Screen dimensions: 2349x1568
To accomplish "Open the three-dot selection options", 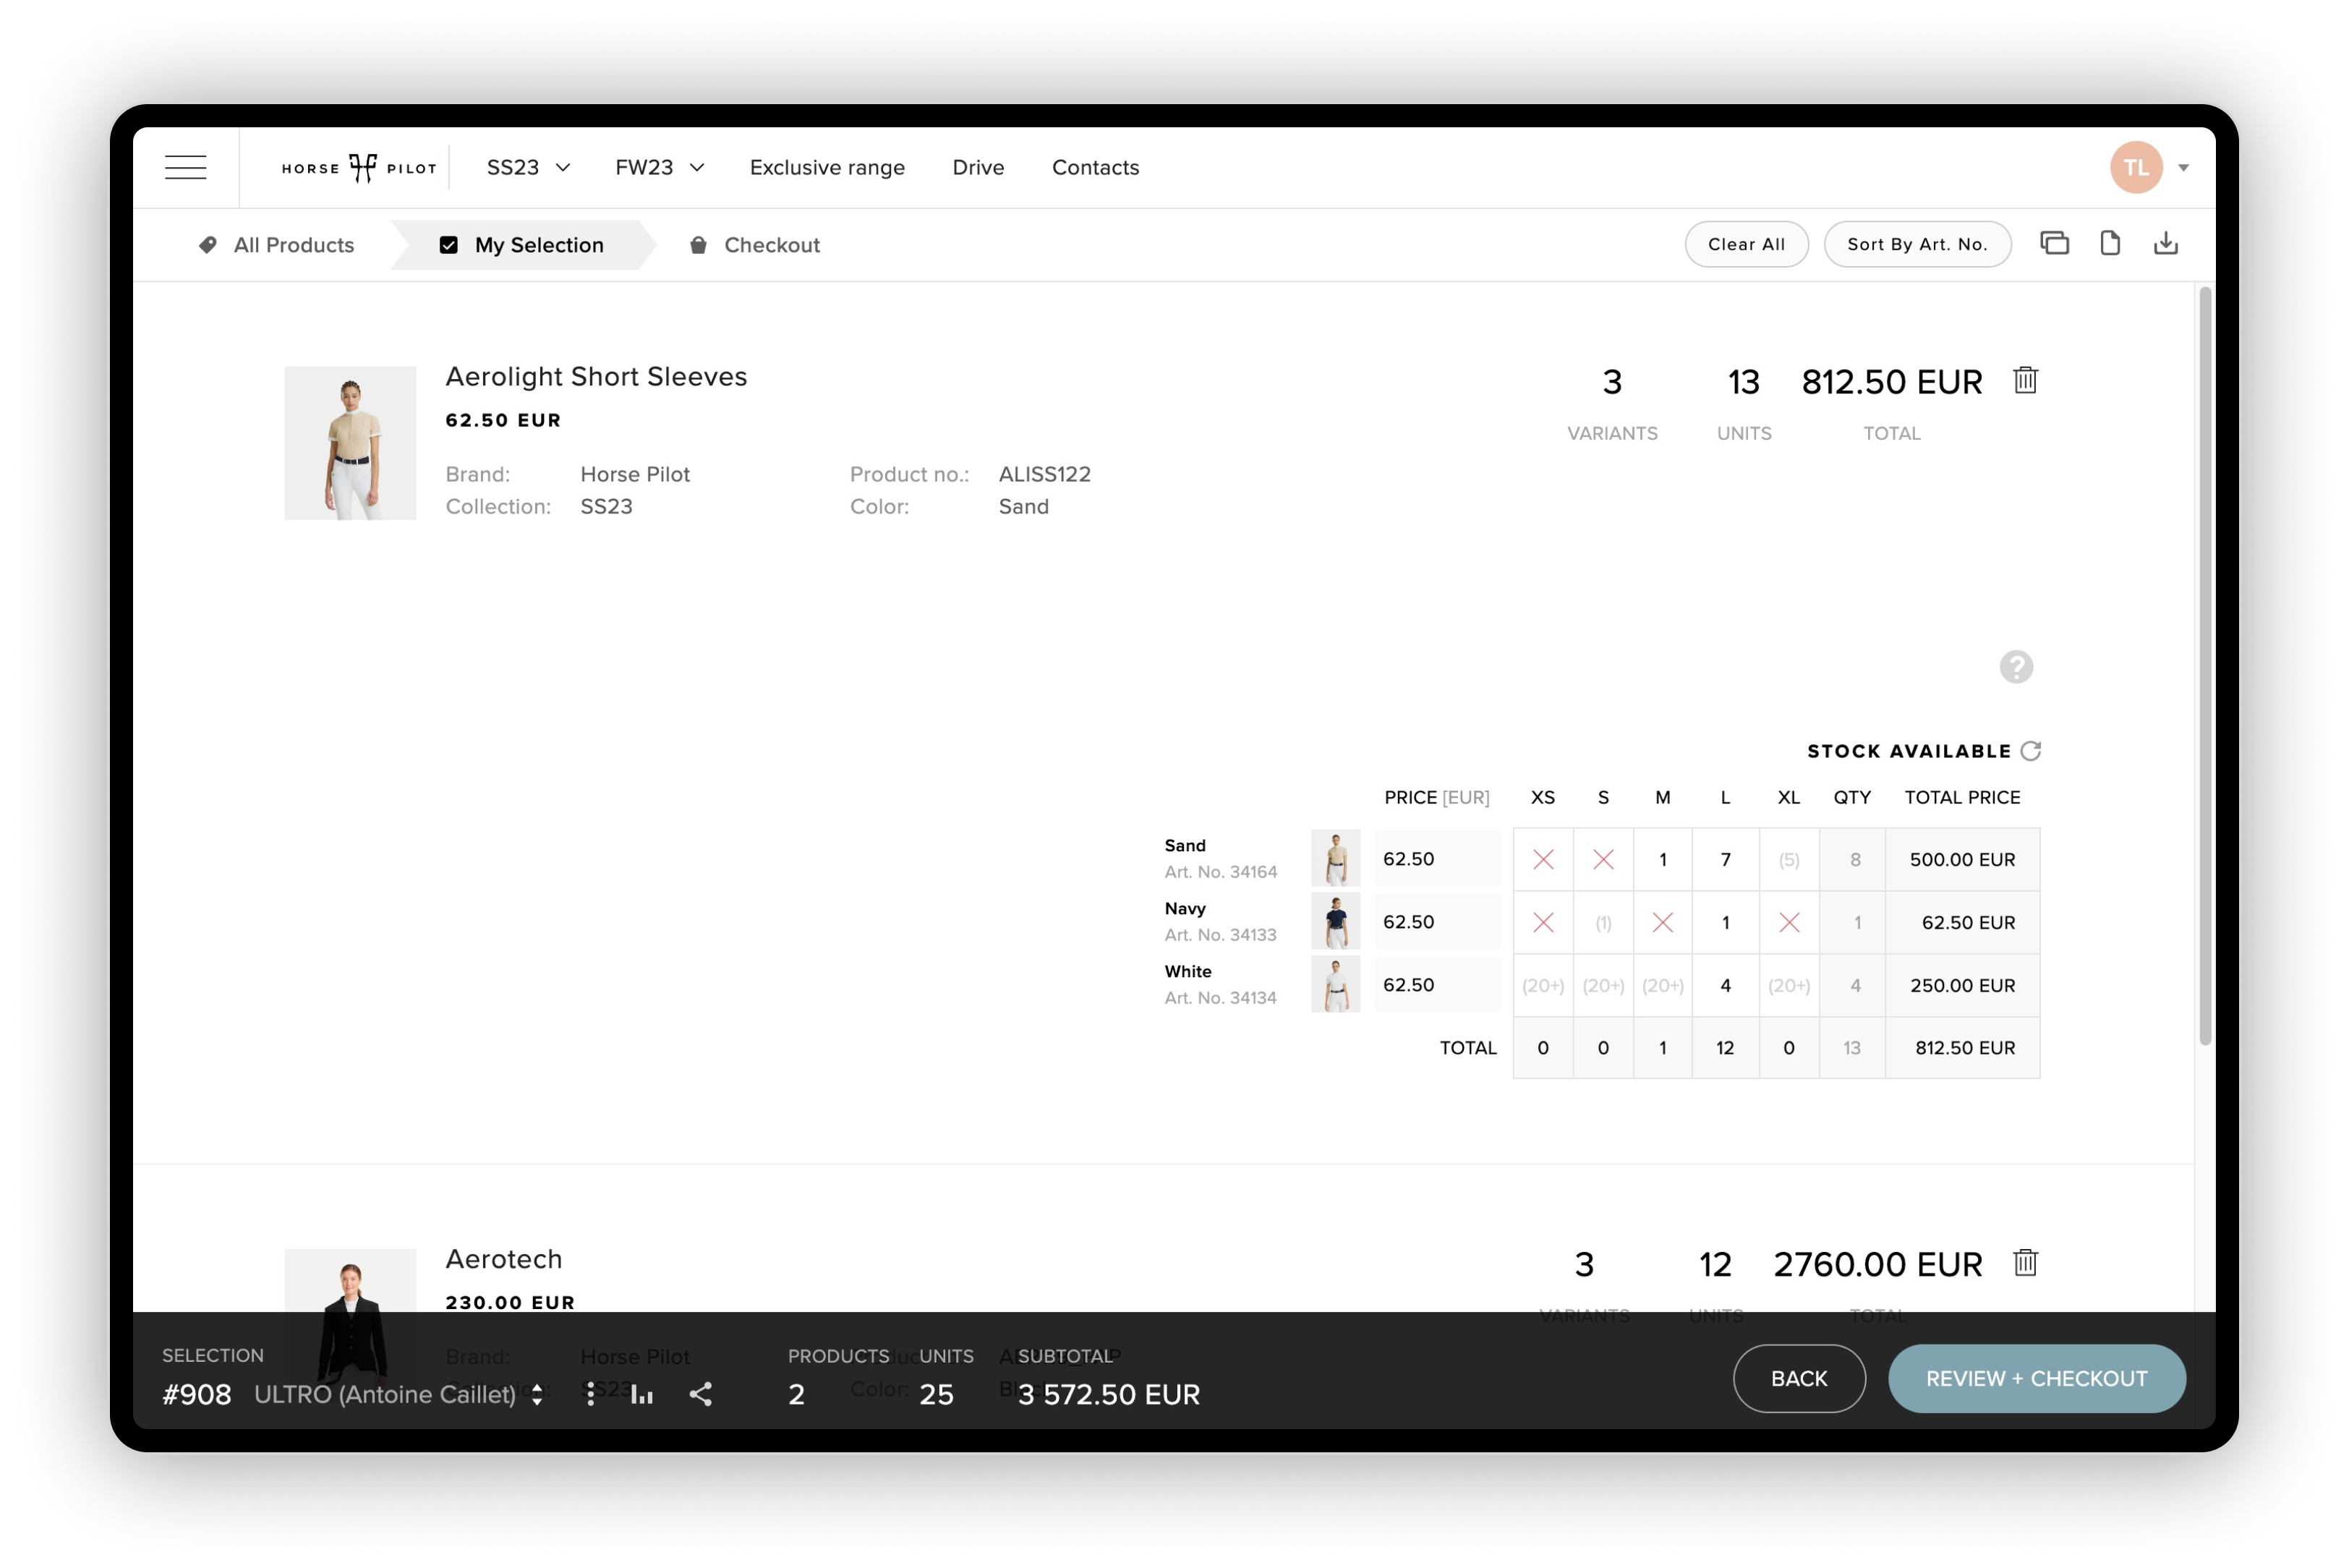I will coord(590,1394).
